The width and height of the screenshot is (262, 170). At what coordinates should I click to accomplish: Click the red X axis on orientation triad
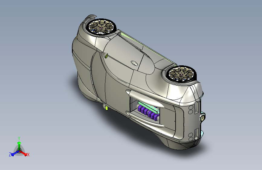coord(23,153)
